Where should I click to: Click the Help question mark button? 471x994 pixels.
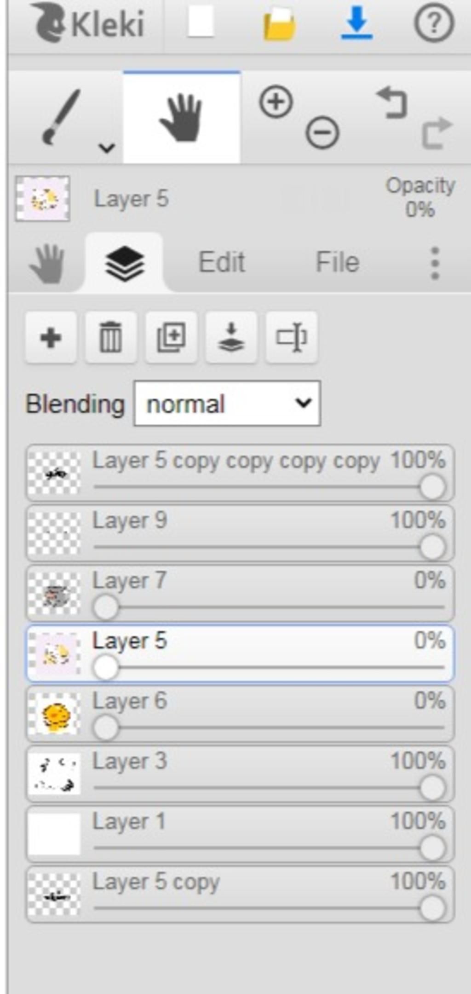[x=434, y=23]
